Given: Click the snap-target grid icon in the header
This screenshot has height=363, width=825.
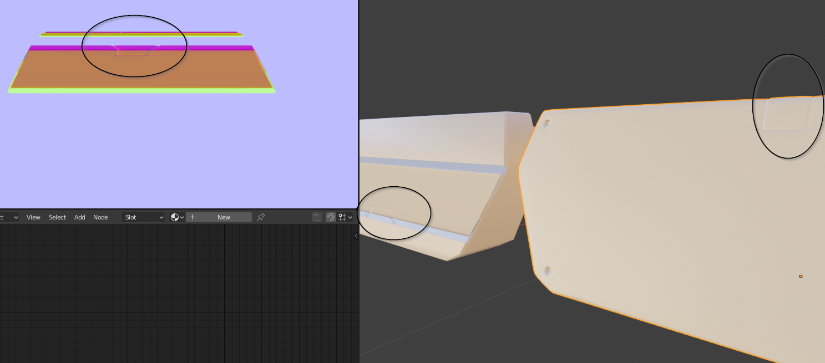Looking at the screenshot, I should 342,217.
